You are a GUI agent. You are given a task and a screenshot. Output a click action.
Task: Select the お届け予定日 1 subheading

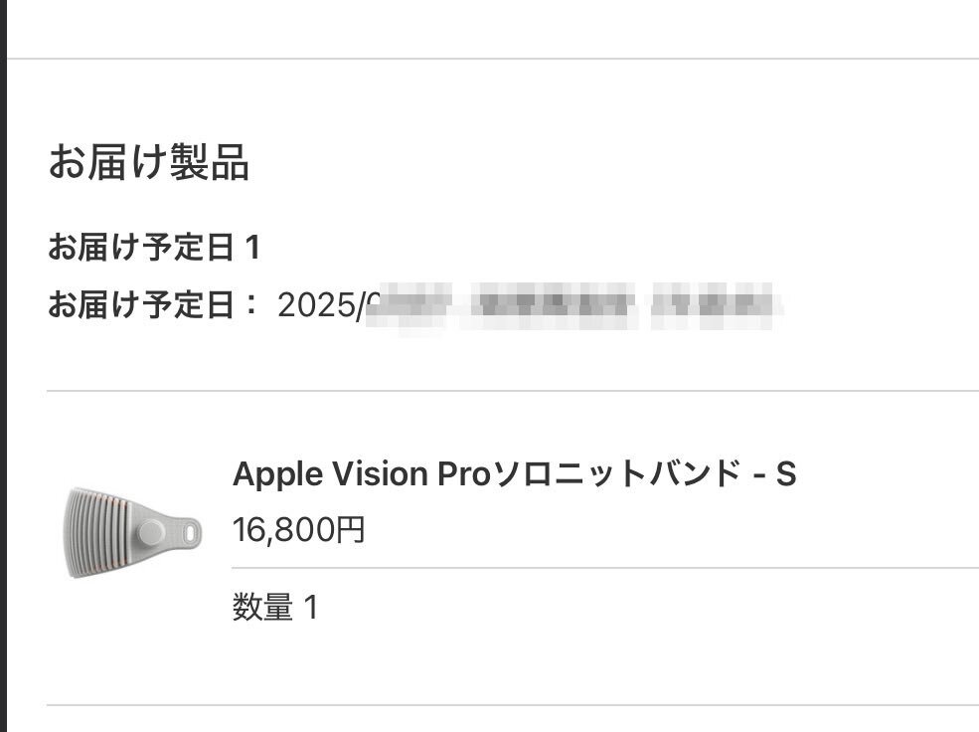154,248
